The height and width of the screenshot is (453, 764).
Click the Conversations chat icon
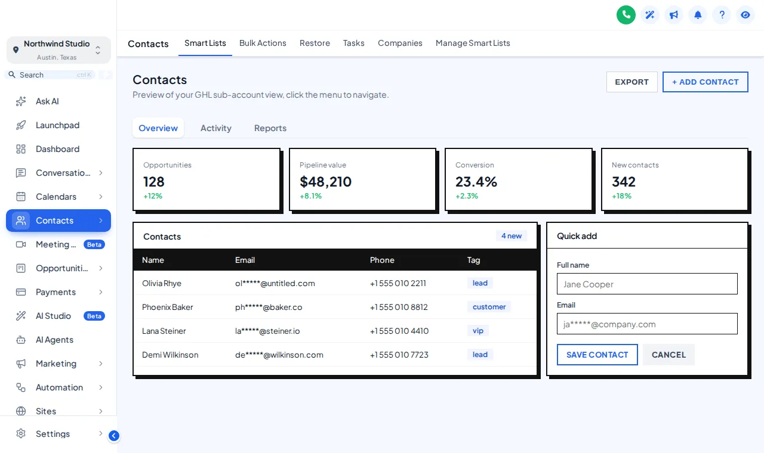[x=21, y=173]
